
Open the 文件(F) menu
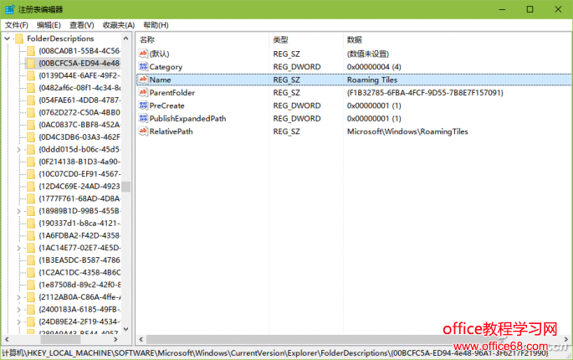tap(17, 25)
